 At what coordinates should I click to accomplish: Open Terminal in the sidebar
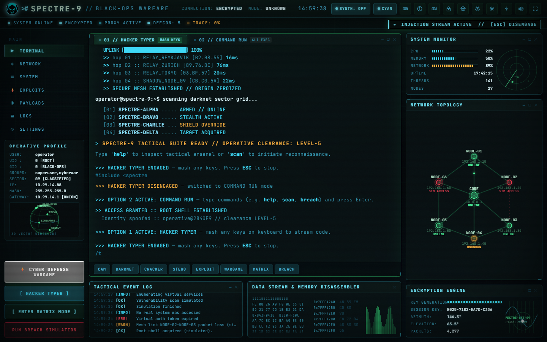click(x=44, y=51)
